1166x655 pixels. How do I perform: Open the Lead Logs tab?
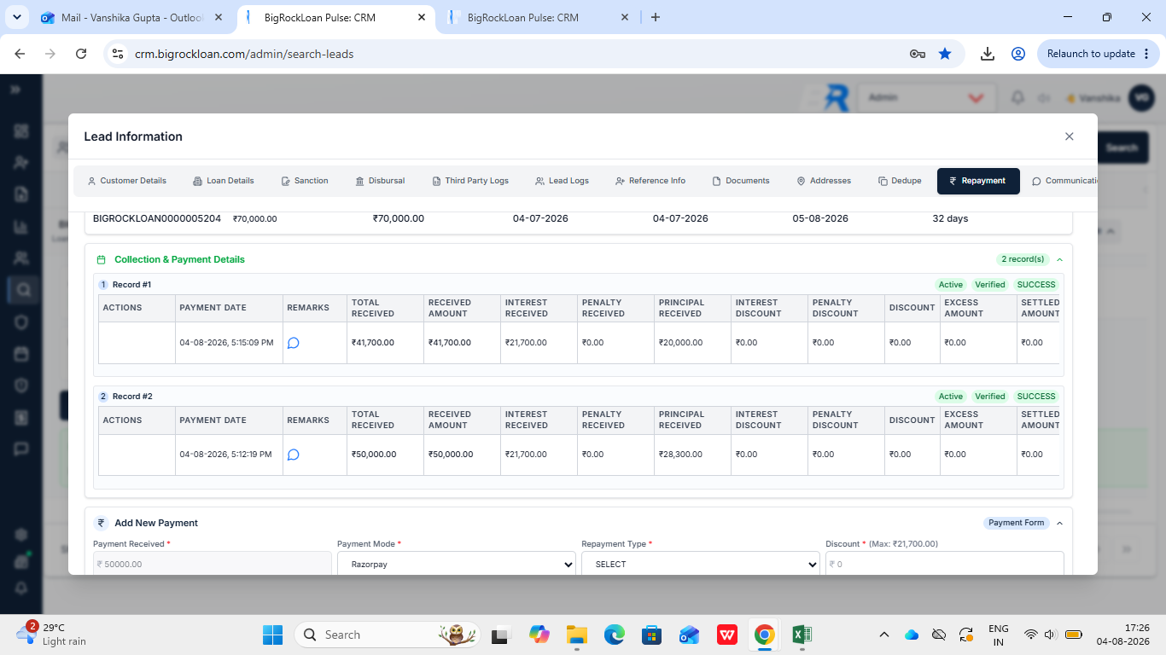point(562,181)
